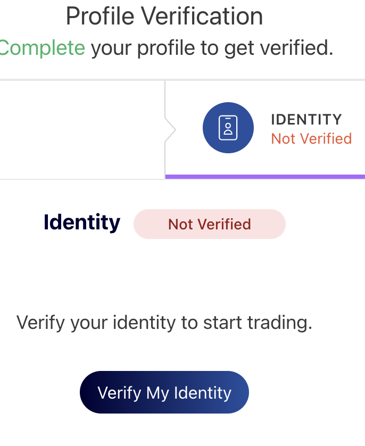Click the purple active tab indicator bar
Screen dimensions: 365x446
[265, 176]
